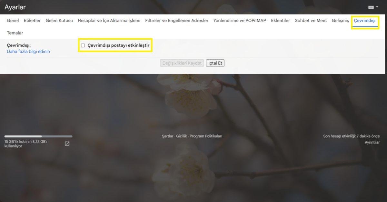Open the Gizlilik policy link
The height and width of the screenshot is (202, 387).
point(182,136)
